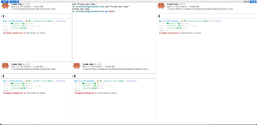Focus the prompt input line in top-right pane
The height and width of the screenshot is (125, 257).
(x=207, y=16)
